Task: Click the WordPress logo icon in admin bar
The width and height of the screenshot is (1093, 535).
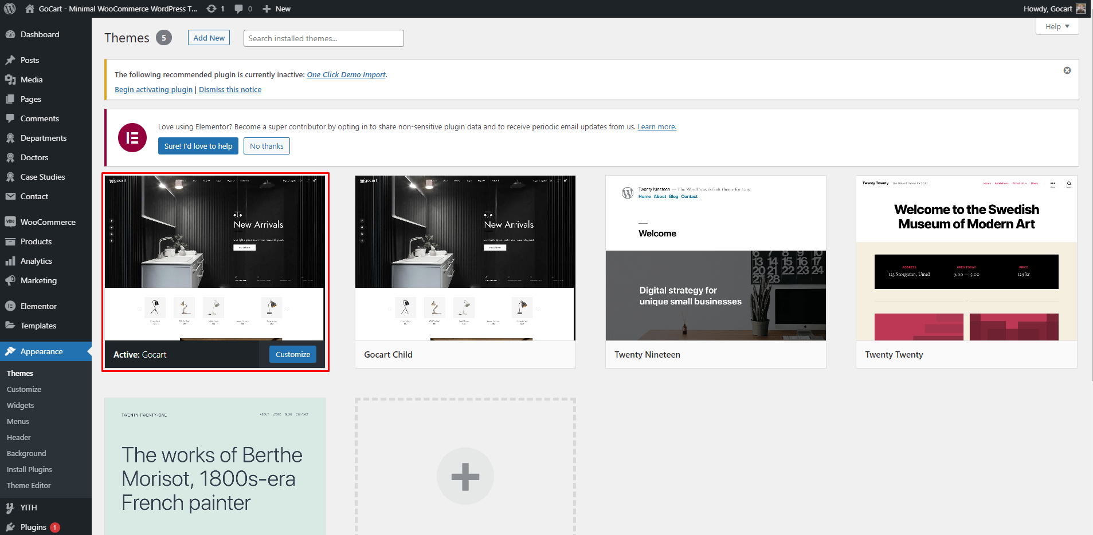Action: [10, 9]
